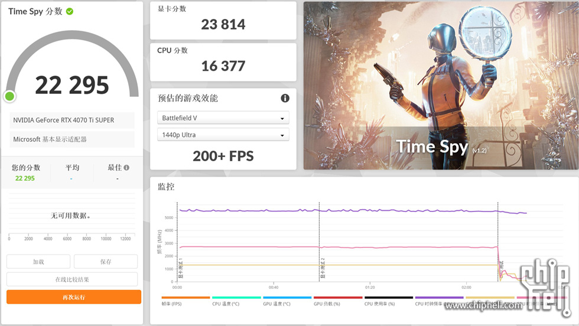This screenshot has width=579, height=326.
Task: Click the 加载 button
Action: [x=38, y=262]
